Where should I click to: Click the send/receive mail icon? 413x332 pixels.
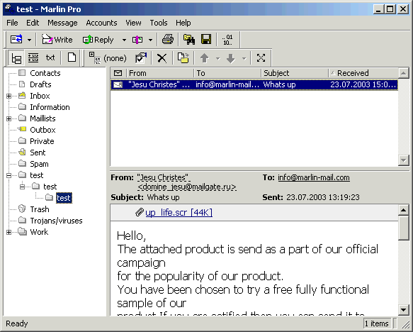pyautogui.click(x=16, y=40)
